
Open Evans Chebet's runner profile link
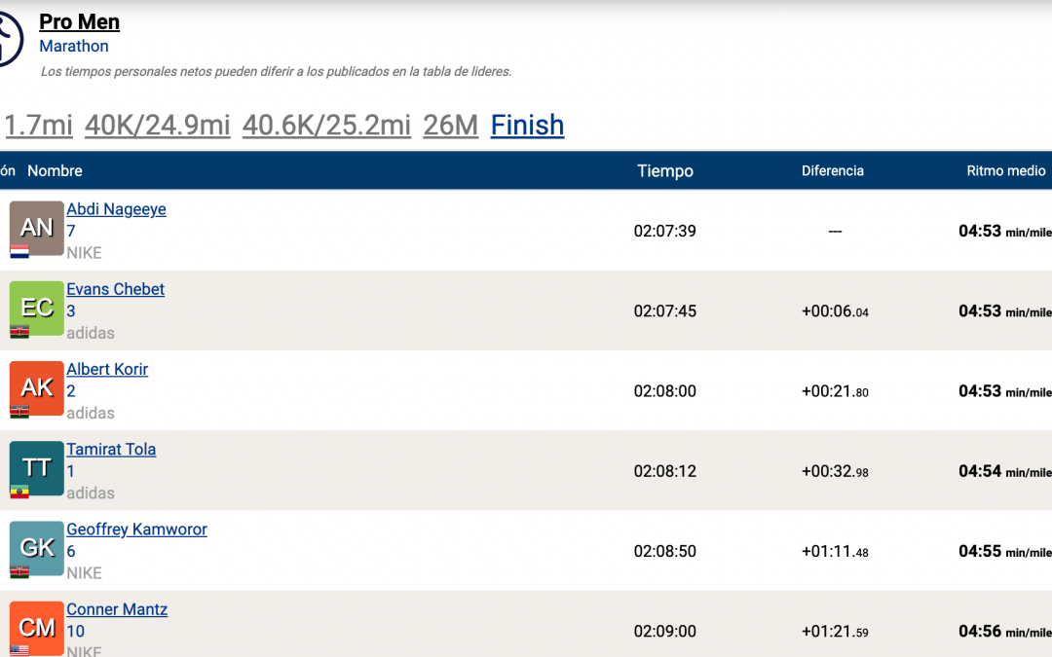tap(115, 289)
